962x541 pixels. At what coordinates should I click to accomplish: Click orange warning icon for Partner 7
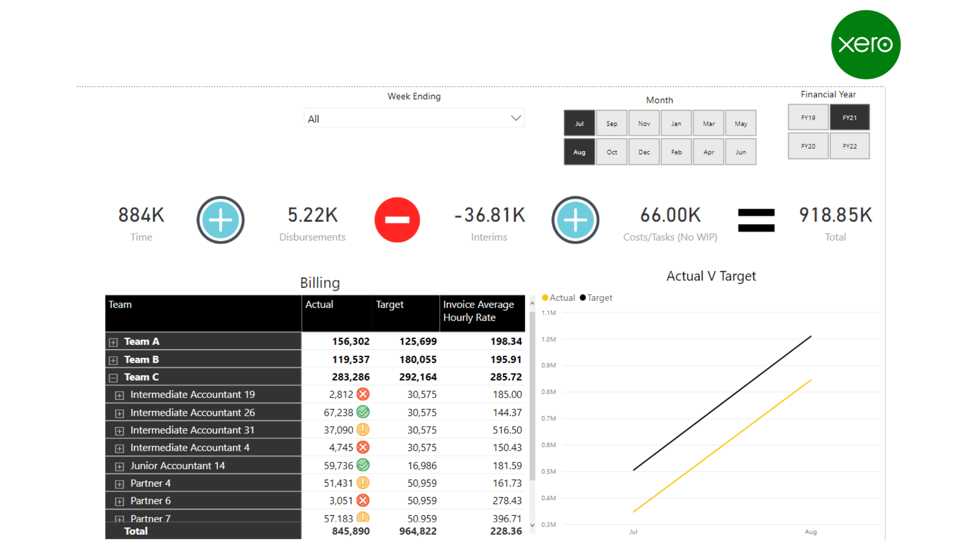coord(363,517)
